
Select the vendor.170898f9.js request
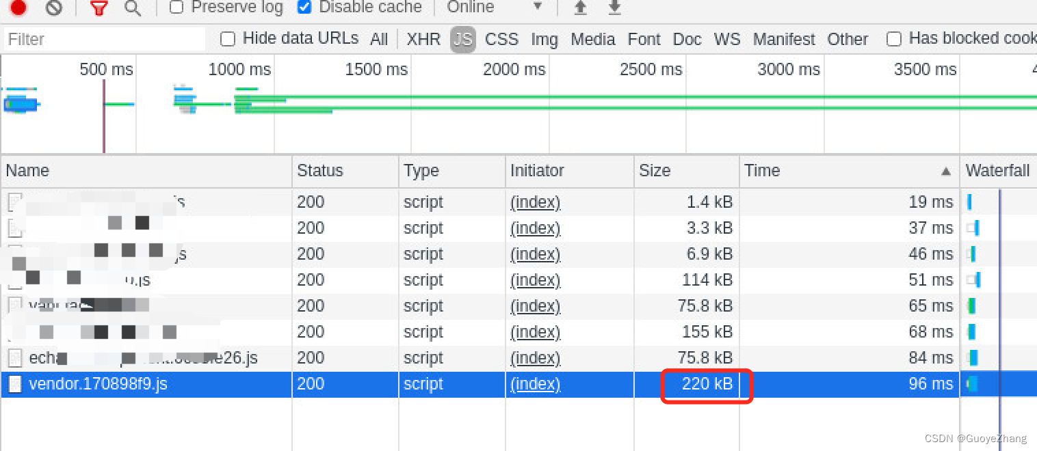[98, 384]
